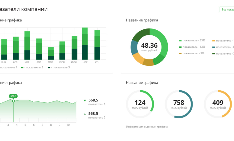Click the показатель - 12% legend color swatch

tap(180, 47)
